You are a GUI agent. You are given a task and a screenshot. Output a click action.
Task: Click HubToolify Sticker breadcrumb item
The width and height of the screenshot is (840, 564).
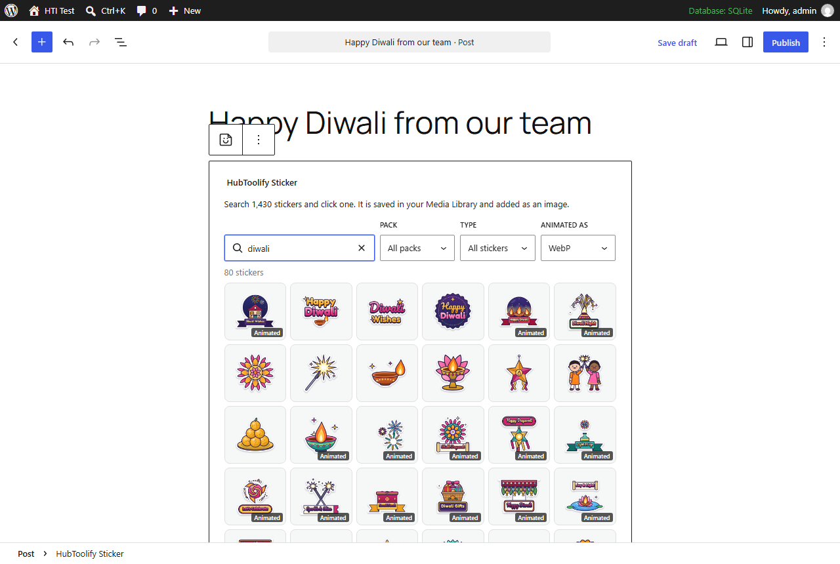pyautogui.click(x=90, y=554)
